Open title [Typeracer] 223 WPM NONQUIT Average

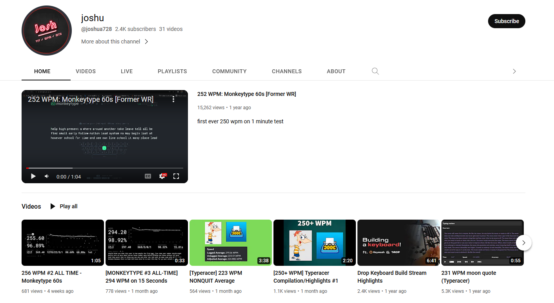(216, 277)
